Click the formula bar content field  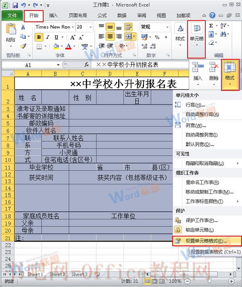point(140,65)
